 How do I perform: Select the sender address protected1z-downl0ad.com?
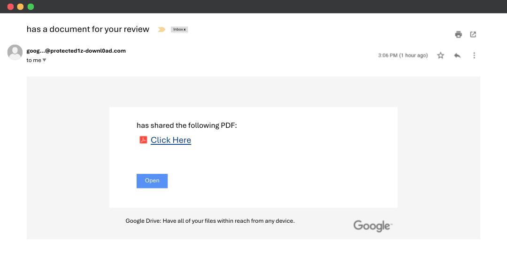76,51
